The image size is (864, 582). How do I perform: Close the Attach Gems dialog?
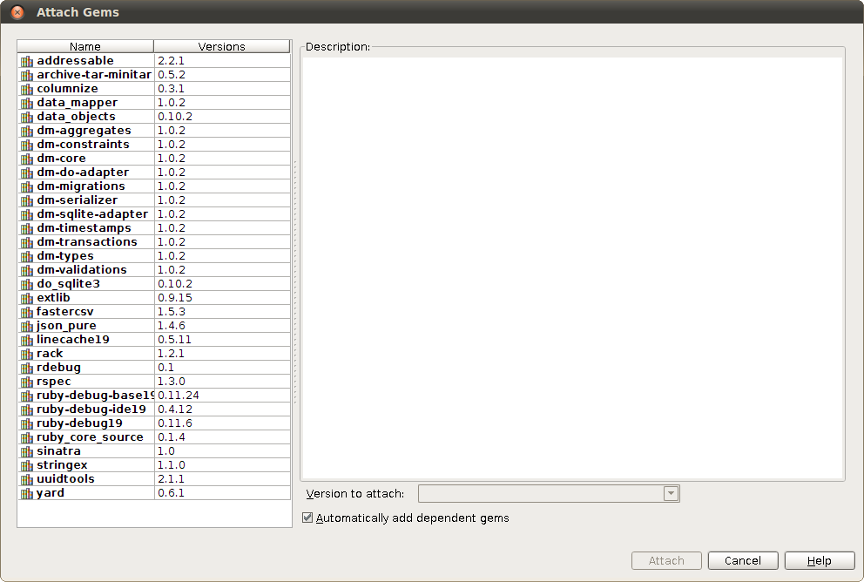click(17, 11)
